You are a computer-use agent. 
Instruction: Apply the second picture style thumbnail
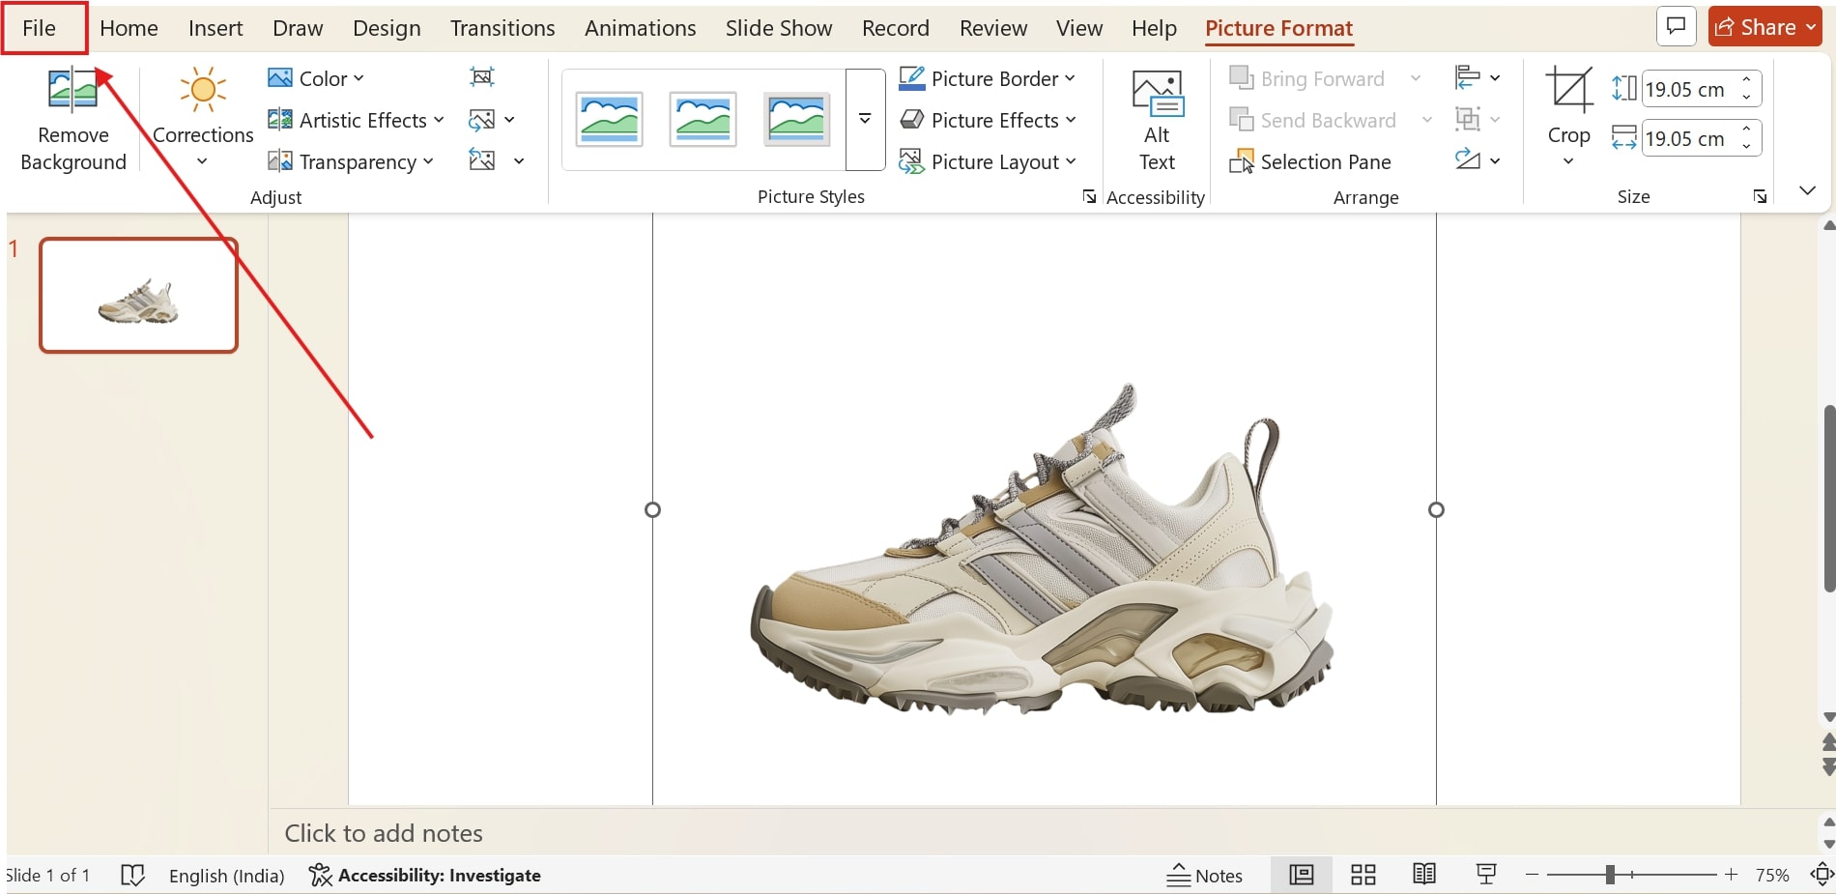[x=703, y=120]
